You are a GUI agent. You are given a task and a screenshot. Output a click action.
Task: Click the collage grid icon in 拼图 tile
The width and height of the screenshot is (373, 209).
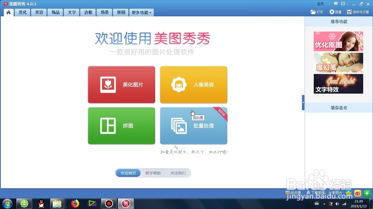tap(108, 126)
